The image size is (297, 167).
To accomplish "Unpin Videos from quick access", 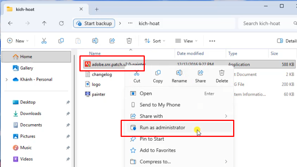I will [x=68, y=159].
